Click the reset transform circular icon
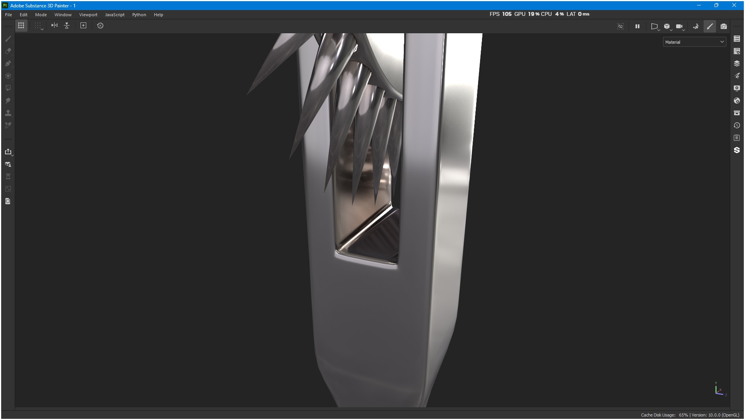The height and width of the screenshot is (420, 745). coord(100,26)
